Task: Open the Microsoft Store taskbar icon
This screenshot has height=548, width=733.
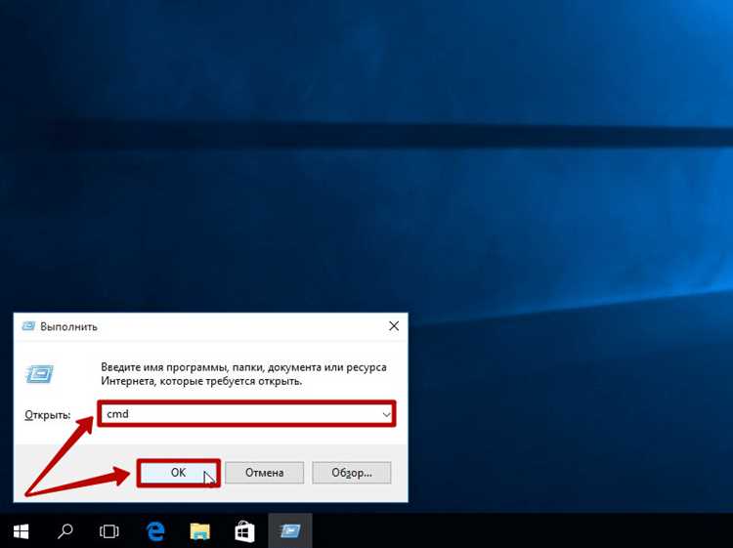Action: [244, 531]
